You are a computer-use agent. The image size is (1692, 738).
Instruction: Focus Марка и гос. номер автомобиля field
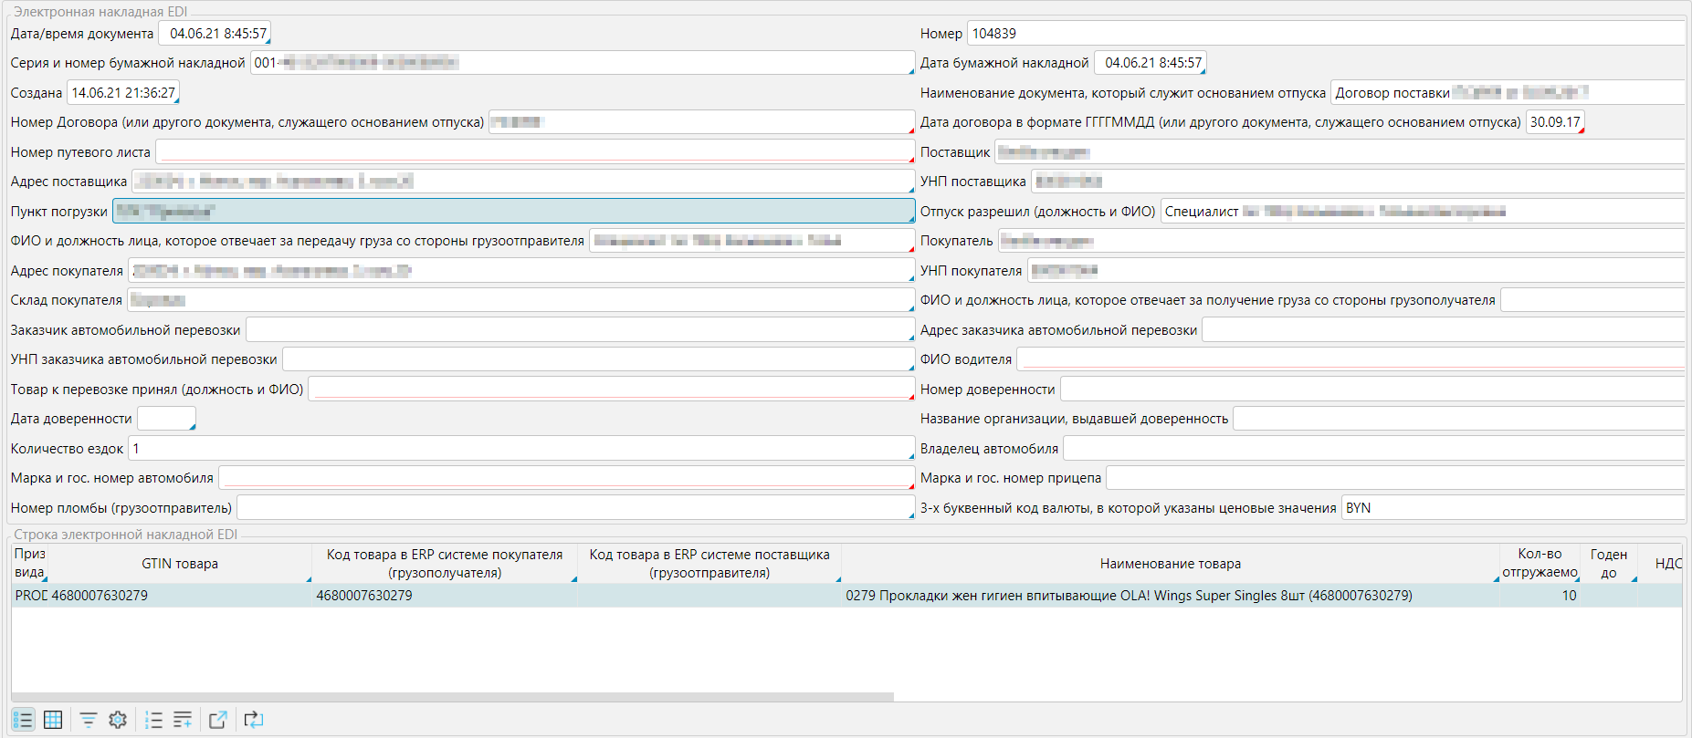[x=565, y=478]
